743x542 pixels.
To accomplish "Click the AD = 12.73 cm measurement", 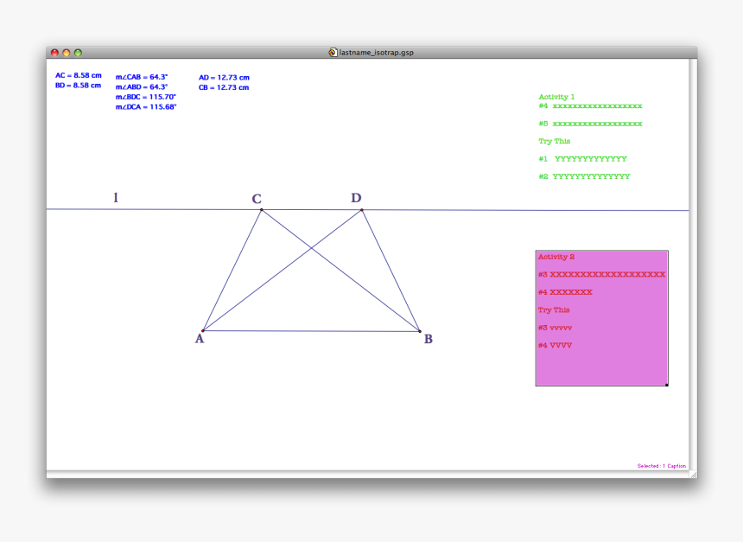I will tap(223, 77).
